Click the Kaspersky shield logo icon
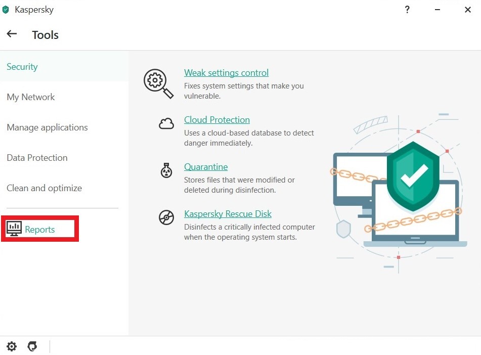The image size is (481, 355). point(6,10)
